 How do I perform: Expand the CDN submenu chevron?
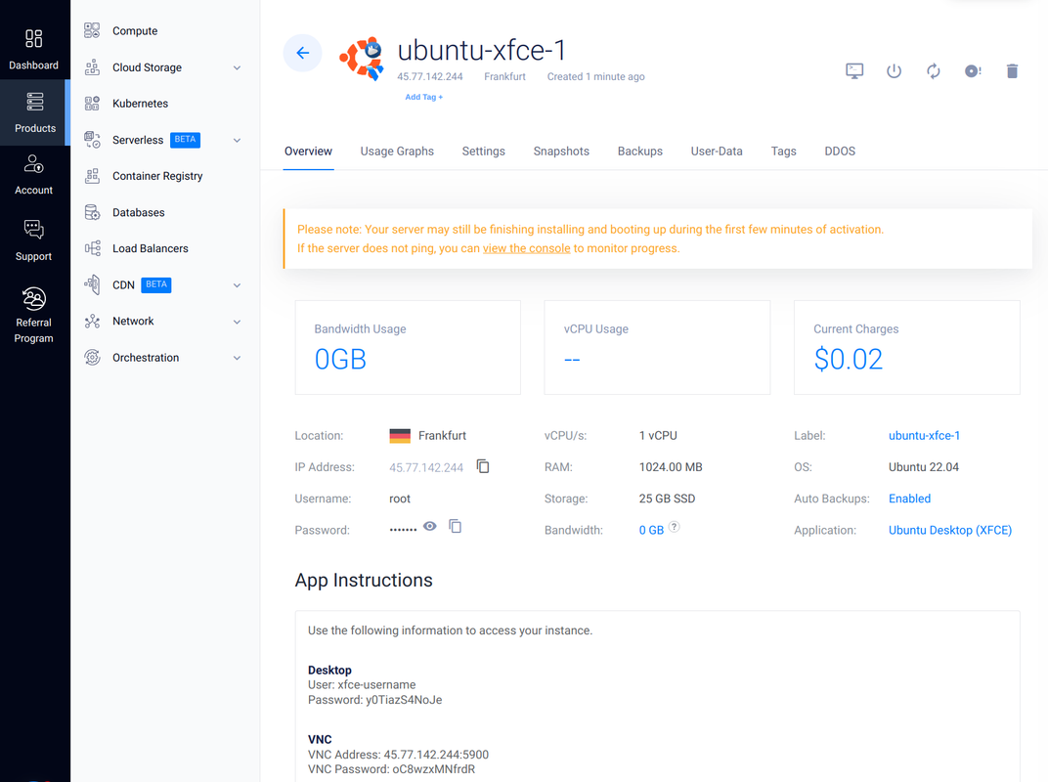pos(237,285)
